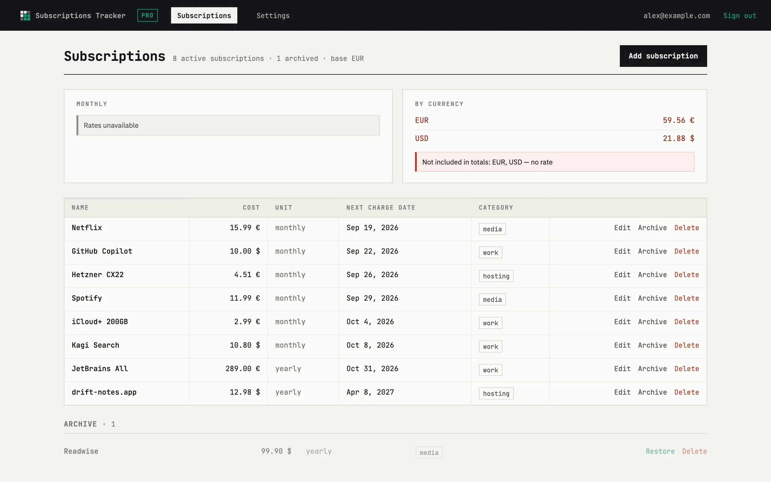Archive the GitHub Copilot subscription

coord(652,251)
